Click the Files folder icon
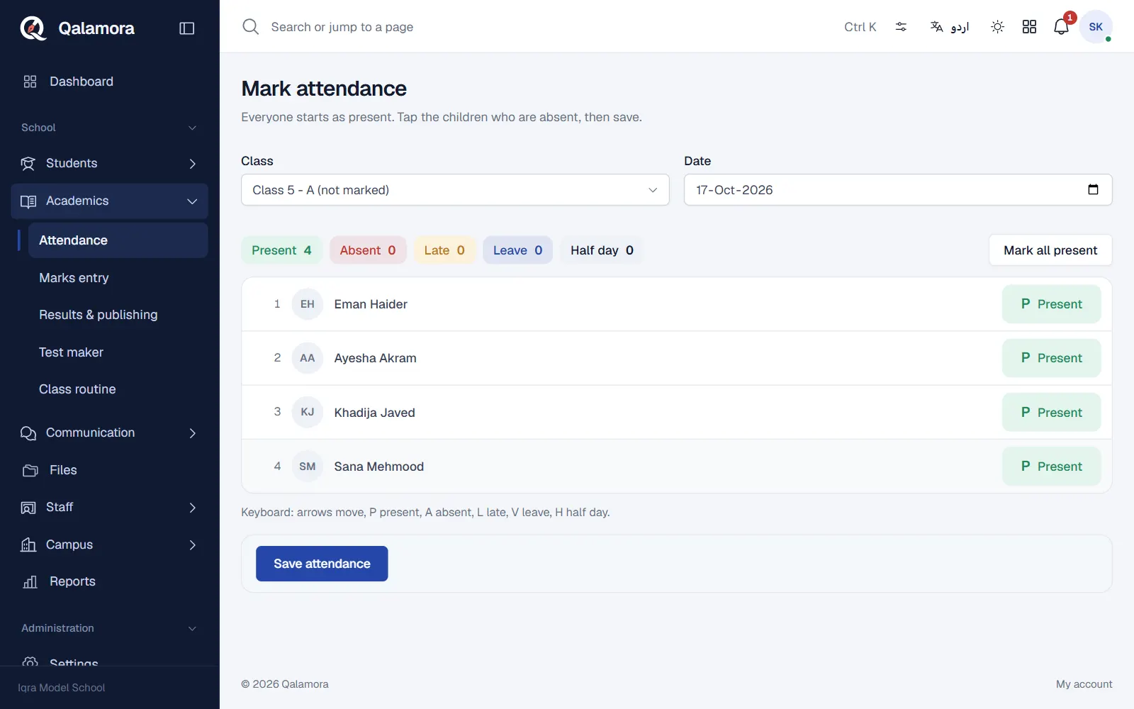 click(30, 470)
